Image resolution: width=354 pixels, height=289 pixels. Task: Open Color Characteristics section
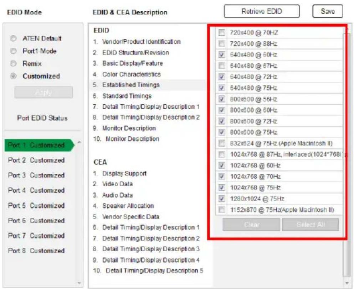click(x=127, y=74)
